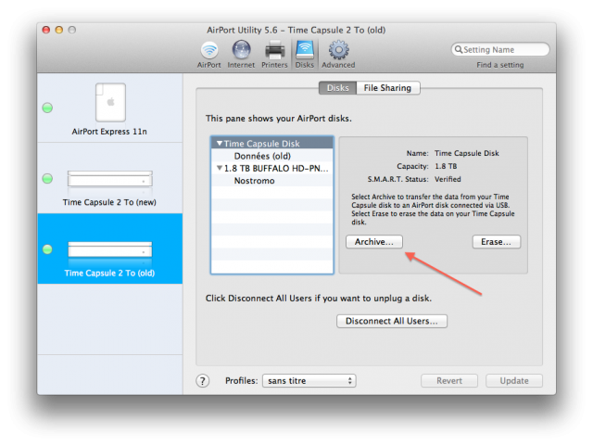593x446 pixels.
Task: Click the Archive... button
Action: [374, 242]
